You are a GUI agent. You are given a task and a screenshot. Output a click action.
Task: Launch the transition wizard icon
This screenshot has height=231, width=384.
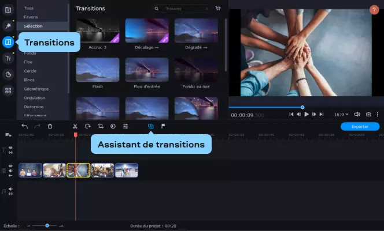(150, 126)
